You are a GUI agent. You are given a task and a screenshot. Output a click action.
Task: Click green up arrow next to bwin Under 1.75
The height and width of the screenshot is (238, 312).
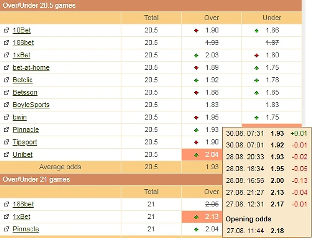257,118
